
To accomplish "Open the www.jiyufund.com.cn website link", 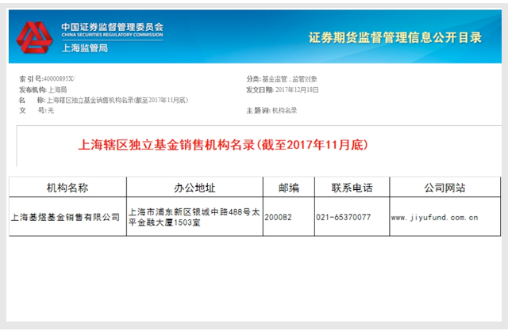I will [x=434, y=217].
